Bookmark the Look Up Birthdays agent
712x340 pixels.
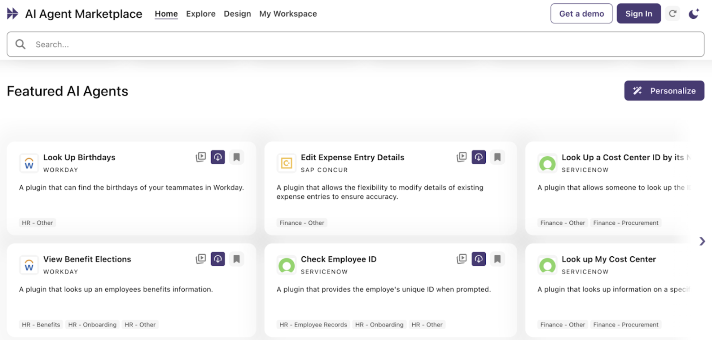point(236,157)
